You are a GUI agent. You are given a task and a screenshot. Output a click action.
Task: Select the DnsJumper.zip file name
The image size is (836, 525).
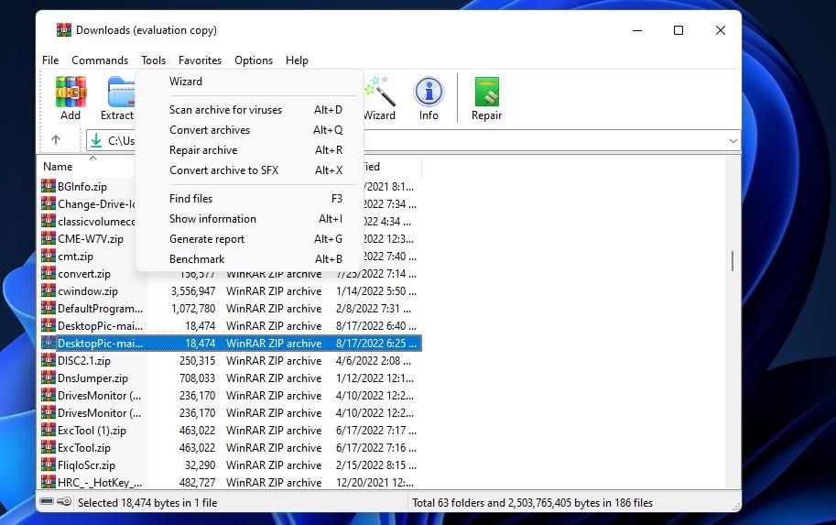[92, 378]
